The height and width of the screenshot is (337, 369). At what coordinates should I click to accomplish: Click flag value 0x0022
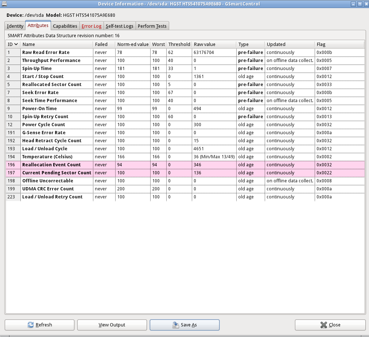click(324, 173)
